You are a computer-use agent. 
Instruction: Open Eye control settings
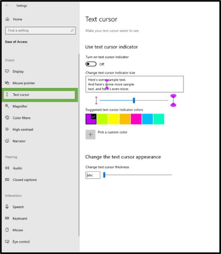21,242
